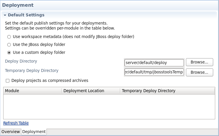Click the Refresh Table link
219x136 pixels.
(16, 123)
